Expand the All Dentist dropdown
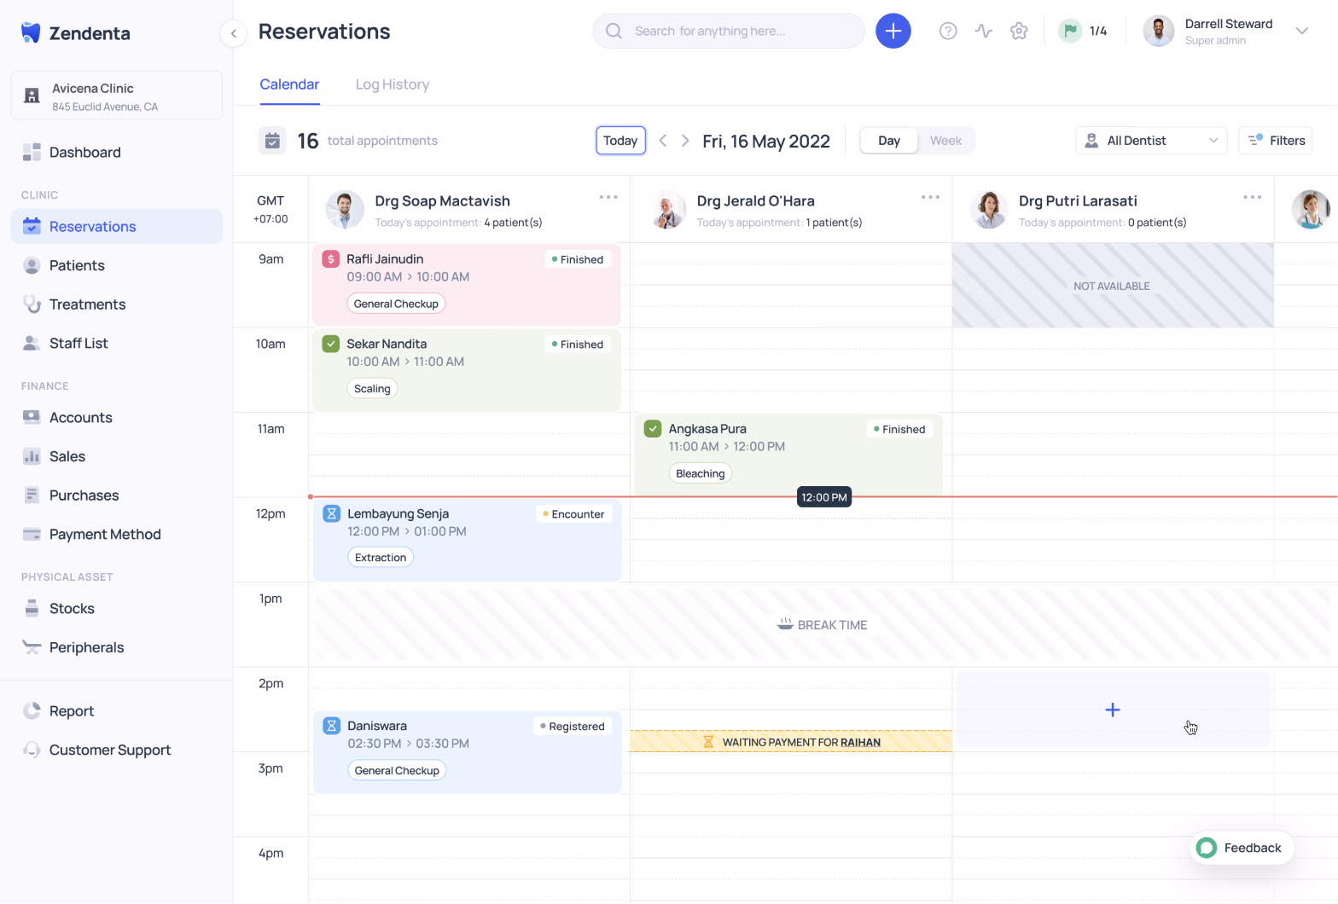This screenshot has height=904, width=1338. click(1150, 141)
